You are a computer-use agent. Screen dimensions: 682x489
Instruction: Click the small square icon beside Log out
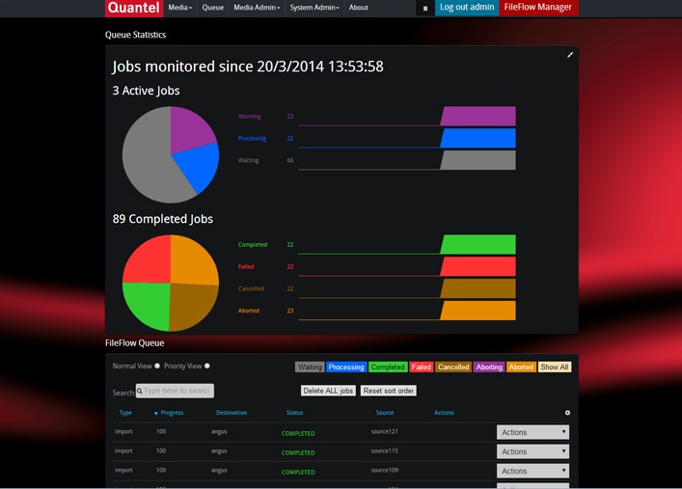click(x=425, y=8)
